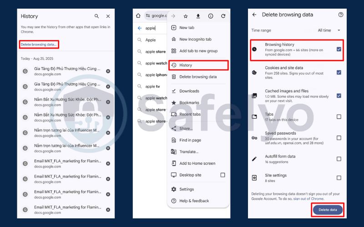The width and height of the screenshot is (364, 227).
Task: Remove the last Email MKT_FLA_marketing entry
Action: click(x=108, y=210)
